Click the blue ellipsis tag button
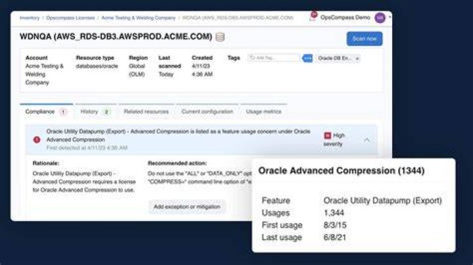 [307, 58]
